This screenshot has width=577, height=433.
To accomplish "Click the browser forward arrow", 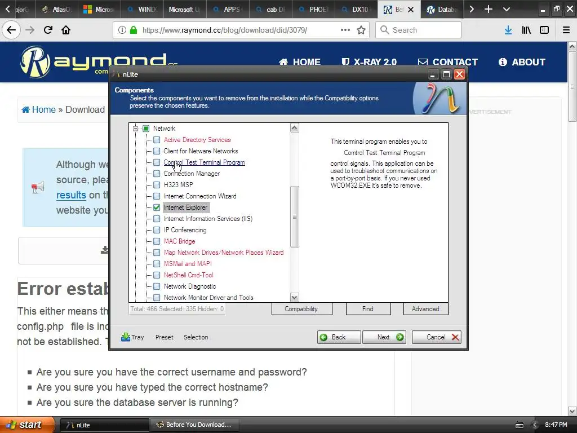I will 30,30.
